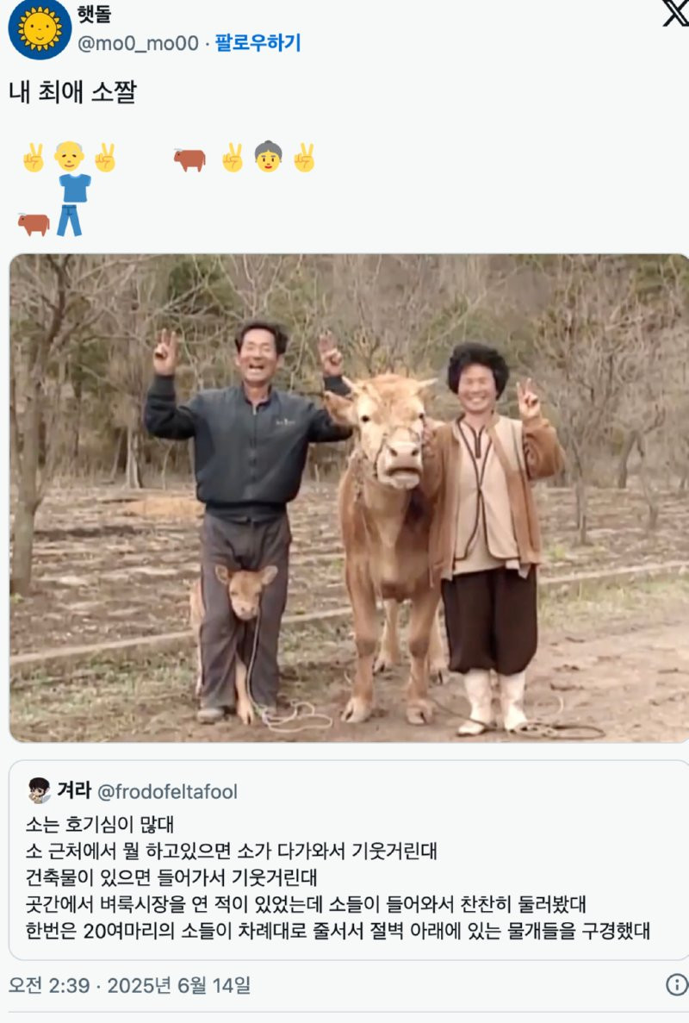Click the X logo icon

pyautogui.click(x=676, y=13)
